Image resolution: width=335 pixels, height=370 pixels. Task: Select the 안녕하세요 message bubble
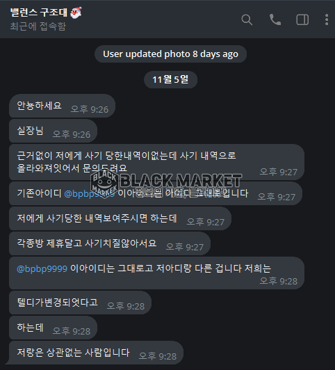coord(63,106)
